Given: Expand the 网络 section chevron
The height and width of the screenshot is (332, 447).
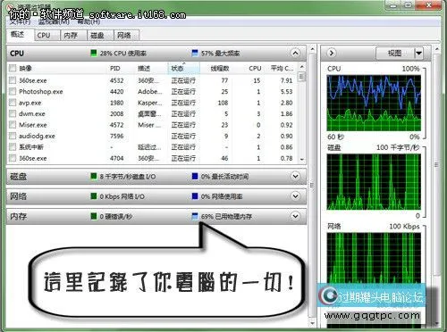Looking at the screenshot, I should 295,196.
